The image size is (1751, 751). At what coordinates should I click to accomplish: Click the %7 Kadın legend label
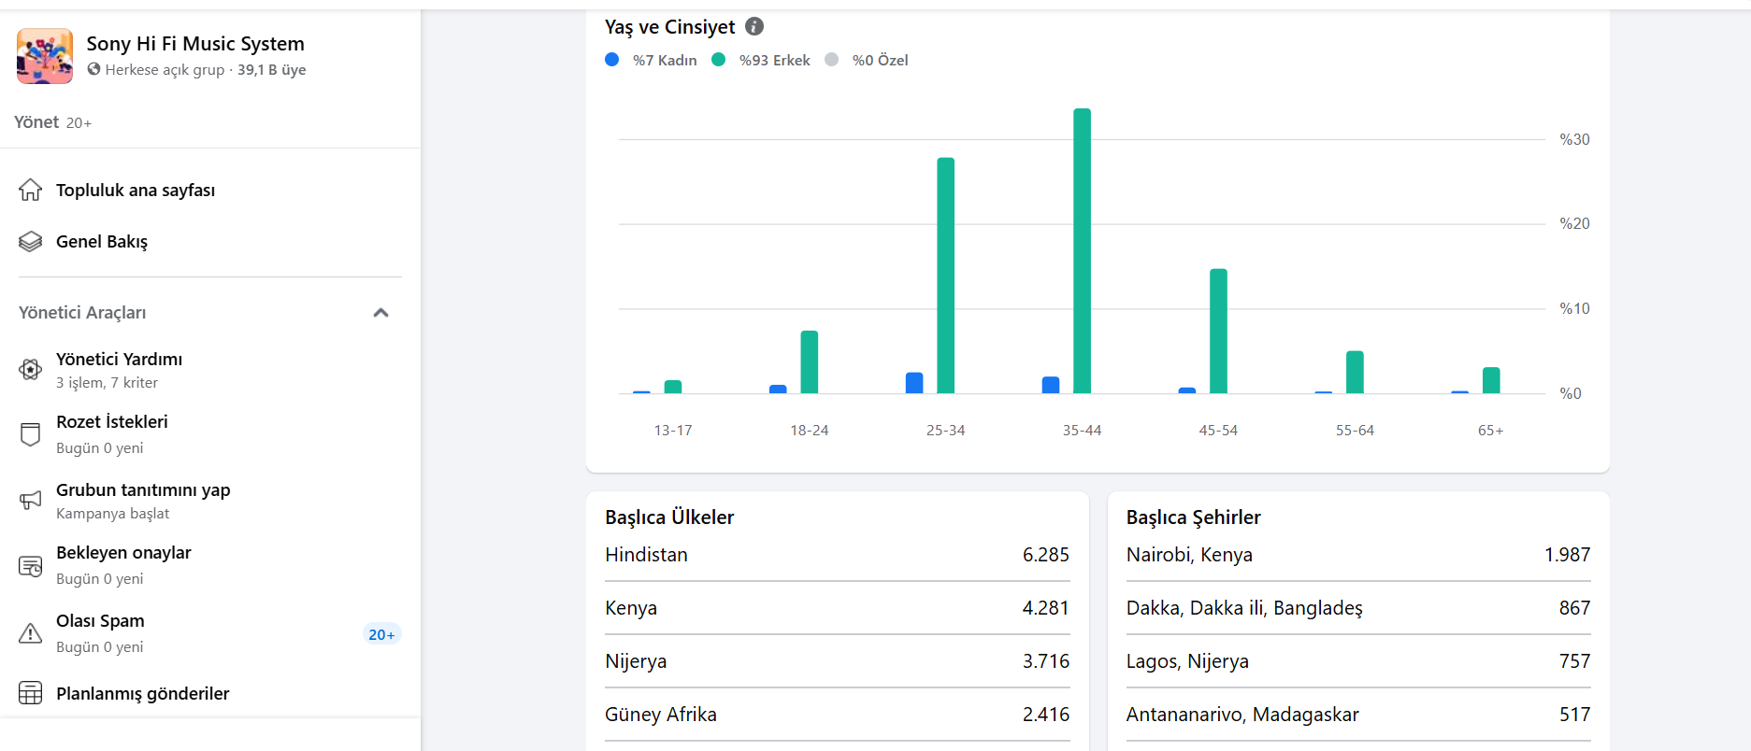coord(665,61)
